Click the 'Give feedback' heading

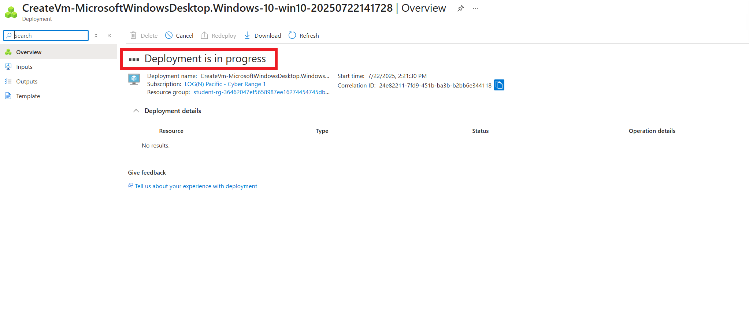tap(147, 172)
